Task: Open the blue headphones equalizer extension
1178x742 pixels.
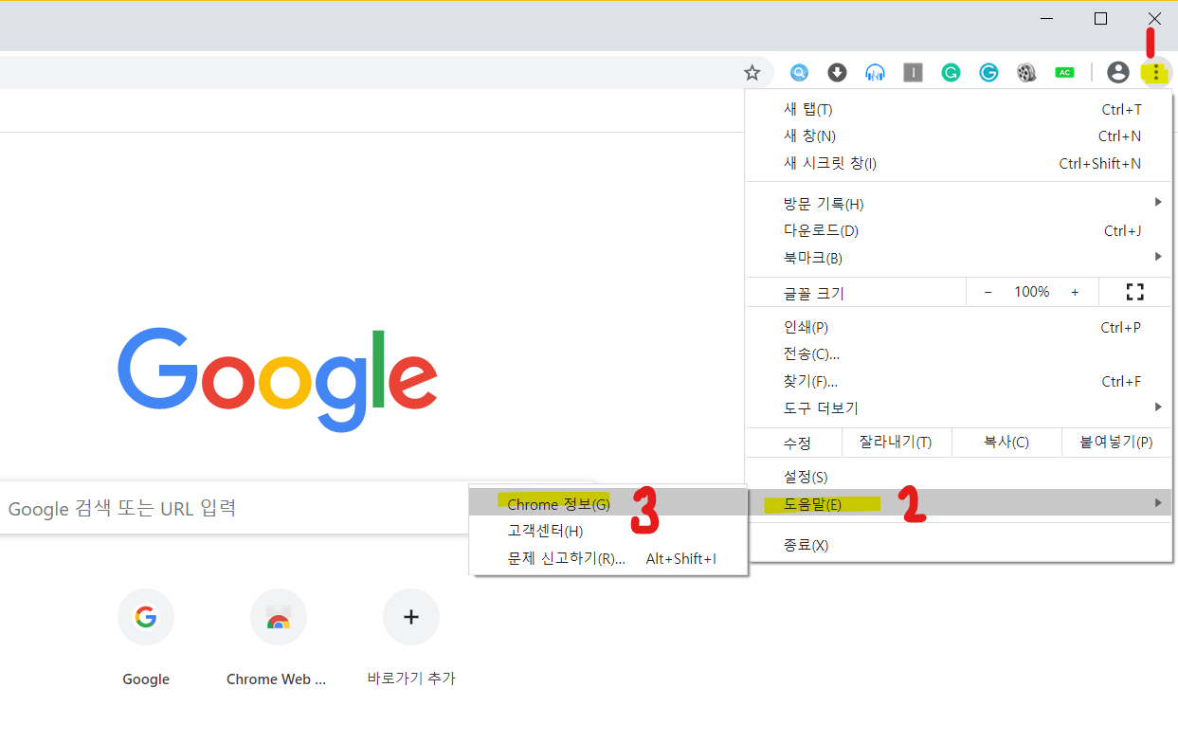Action: coord(875,72)
